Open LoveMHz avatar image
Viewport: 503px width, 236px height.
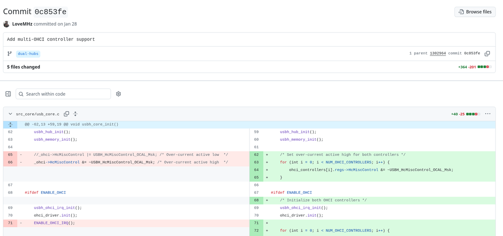pyautogui.click(x=6, y=24)
